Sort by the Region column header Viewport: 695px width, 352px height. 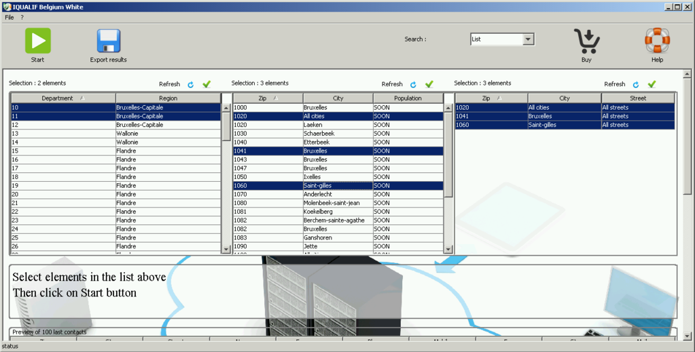click(x=168, y=98)
